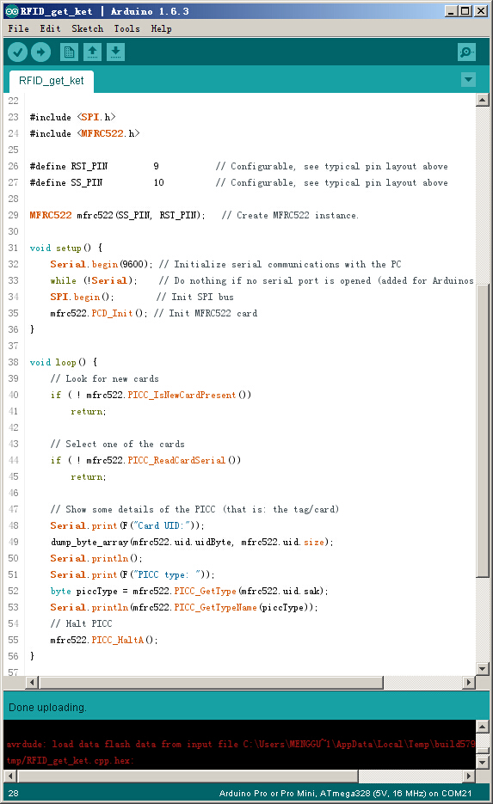Click the Arduino logo in title bar

pos(11,11)
